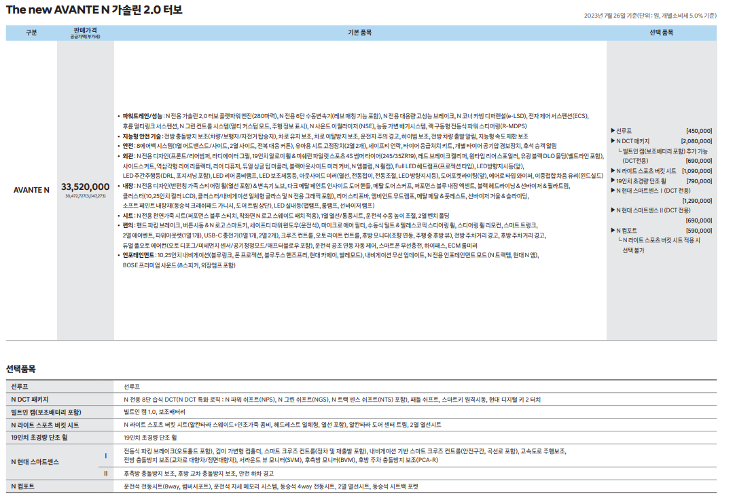Image resolution: width=735 pixels, height=500 pixels.
Task: Click the '내장' bullet label
Action: tap(128, 186)
